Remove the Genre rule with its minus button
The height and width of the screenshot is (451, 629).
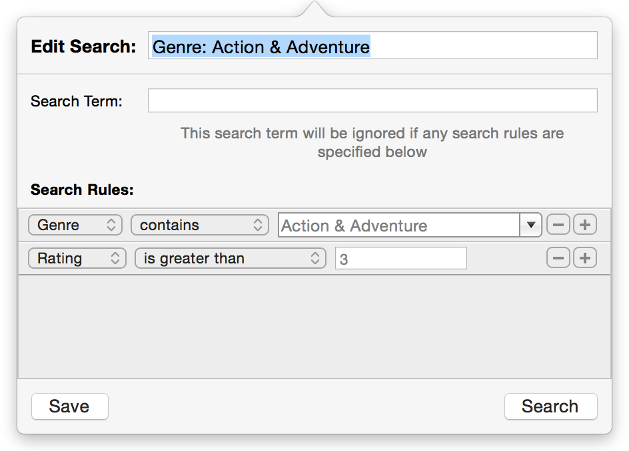tap(558, 225)
